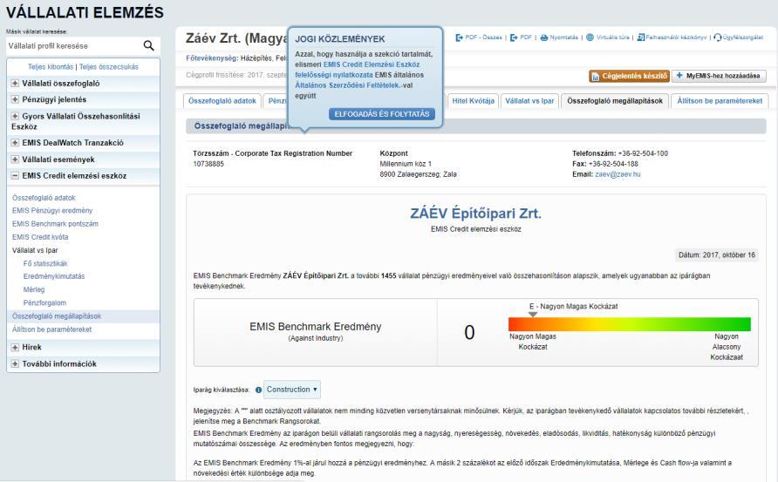Click the Virtuális túra globe icon
The height and width of the screenshot is (482, 778).
point(590,37)
